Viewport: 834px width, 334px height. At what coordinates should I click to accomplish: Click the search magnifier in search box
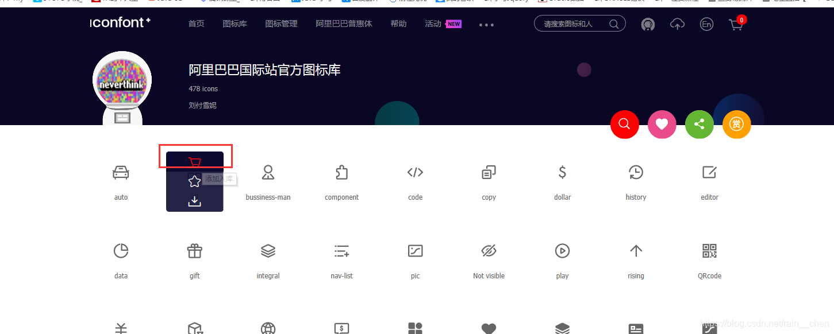pyautogui.click(x=614, y=24)
